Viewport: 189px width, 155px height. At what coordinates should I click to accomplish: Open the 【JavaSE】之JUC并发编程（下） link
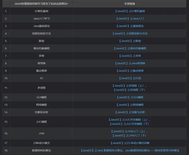coord(129,124)
